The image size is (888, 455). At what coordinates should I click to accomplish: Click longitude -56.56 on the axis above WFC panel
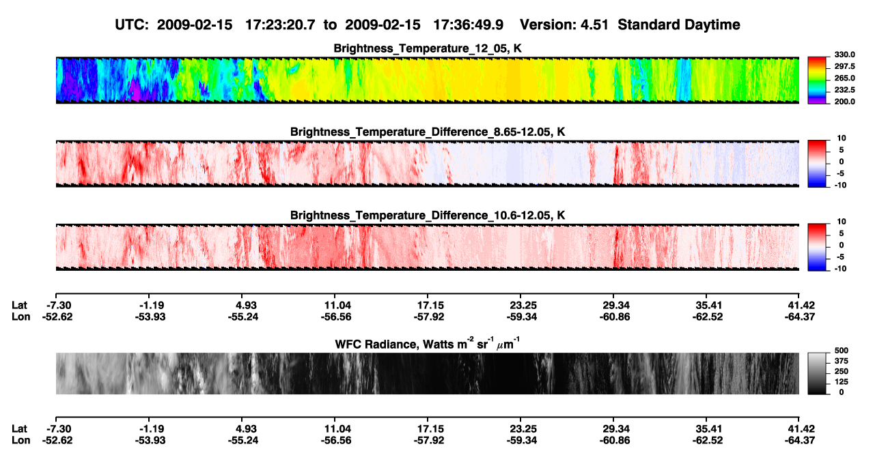[x=335, y=317]
